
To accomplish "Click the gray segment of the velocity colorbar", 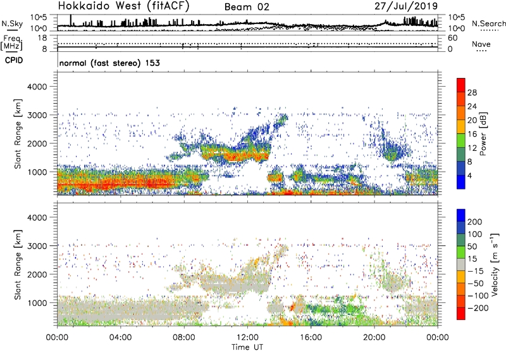I will [x=461, y=264].
